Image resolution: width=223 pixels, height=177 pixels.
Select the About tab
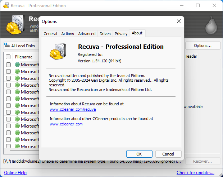point(137,33)
